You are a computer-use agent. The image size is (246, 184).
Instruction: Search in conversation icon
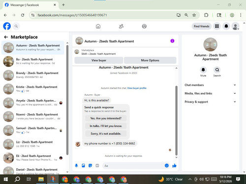[x=217, y=70]
